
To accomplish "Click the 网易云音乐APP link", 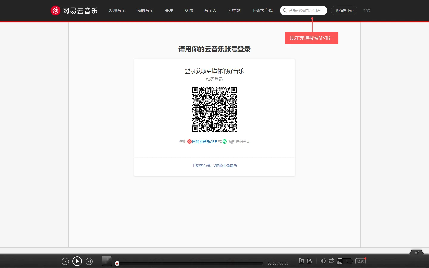I will pos(204,142).
